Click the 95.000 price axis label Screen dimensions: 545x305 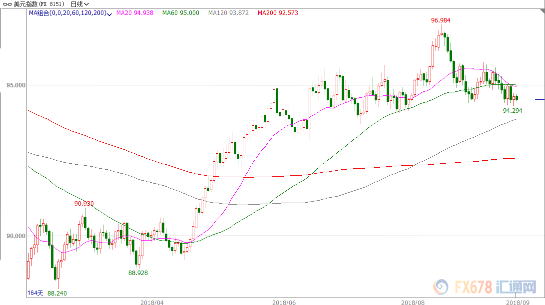(x=15, y=85)
